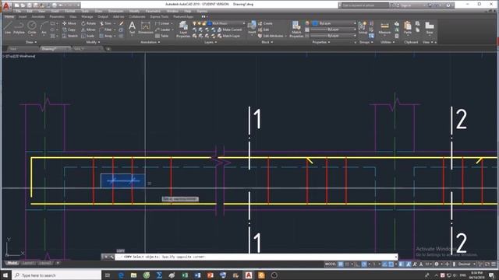
Task: Click Edit Attributes
Action: tap(271, 36)
